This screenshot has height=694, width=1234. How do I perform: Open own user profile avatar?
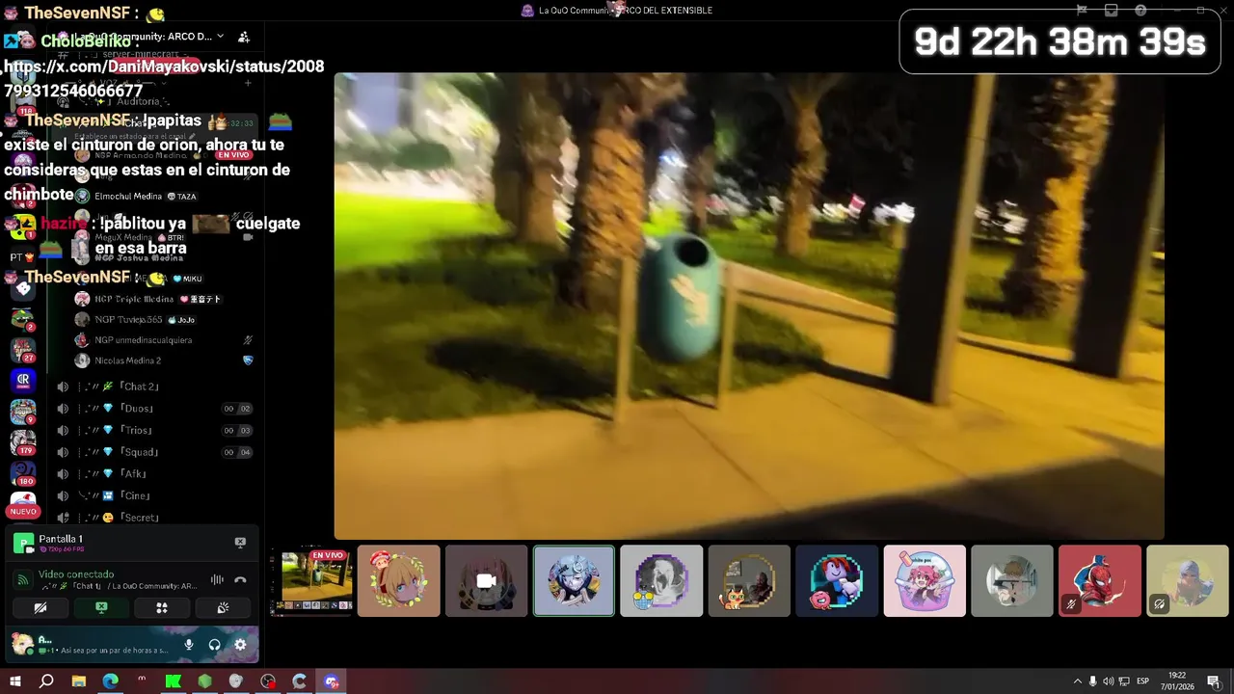pyautogui.click(x=21, y=644)
